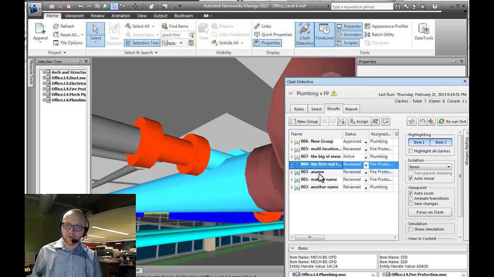The width and height of the screenshot is (494, 277).
Task: Toggle the Animator tool
Action: click(x=349, y=35)
